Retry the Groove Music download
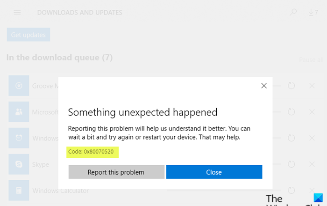Screen dimensions: 327x206 (x=291, y=86)
